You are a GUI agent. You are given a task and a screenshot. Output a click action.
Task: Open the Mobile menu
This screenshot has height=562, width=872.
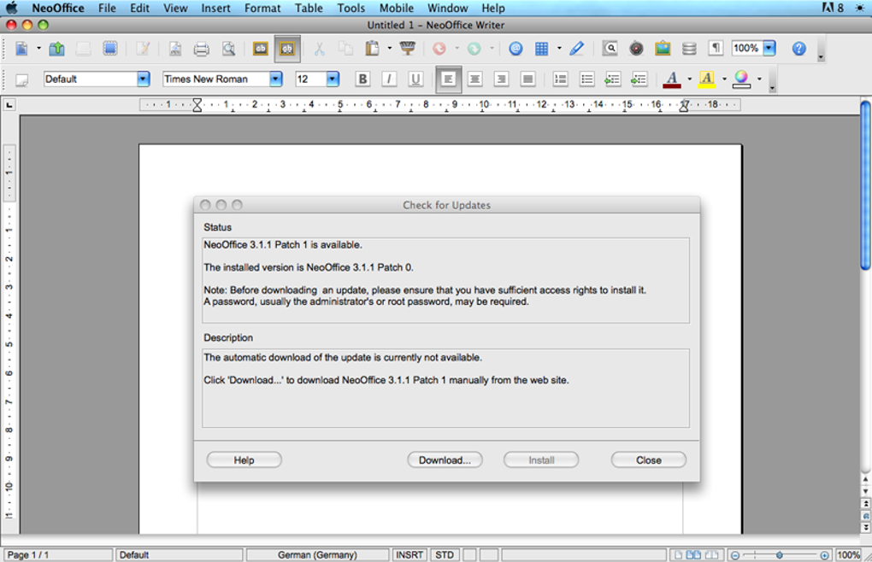pos(397,9)
